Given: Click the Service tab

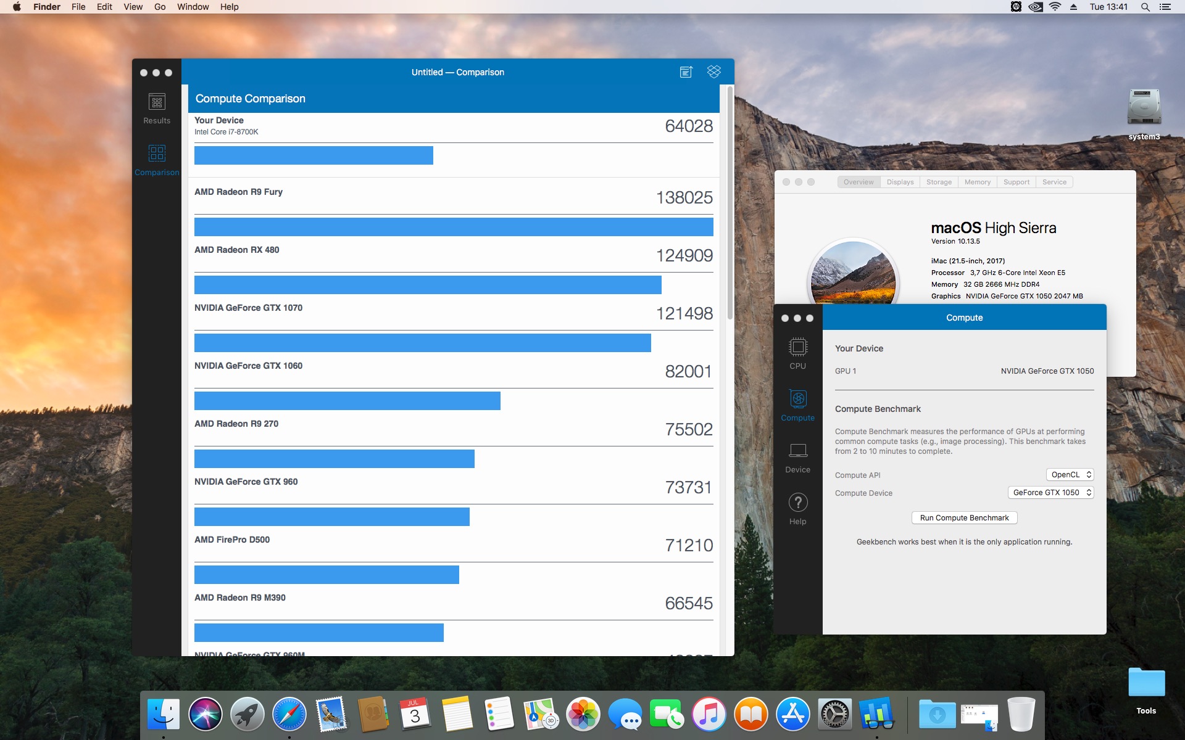Looking at the screenshot, I should coord(1054,182).
